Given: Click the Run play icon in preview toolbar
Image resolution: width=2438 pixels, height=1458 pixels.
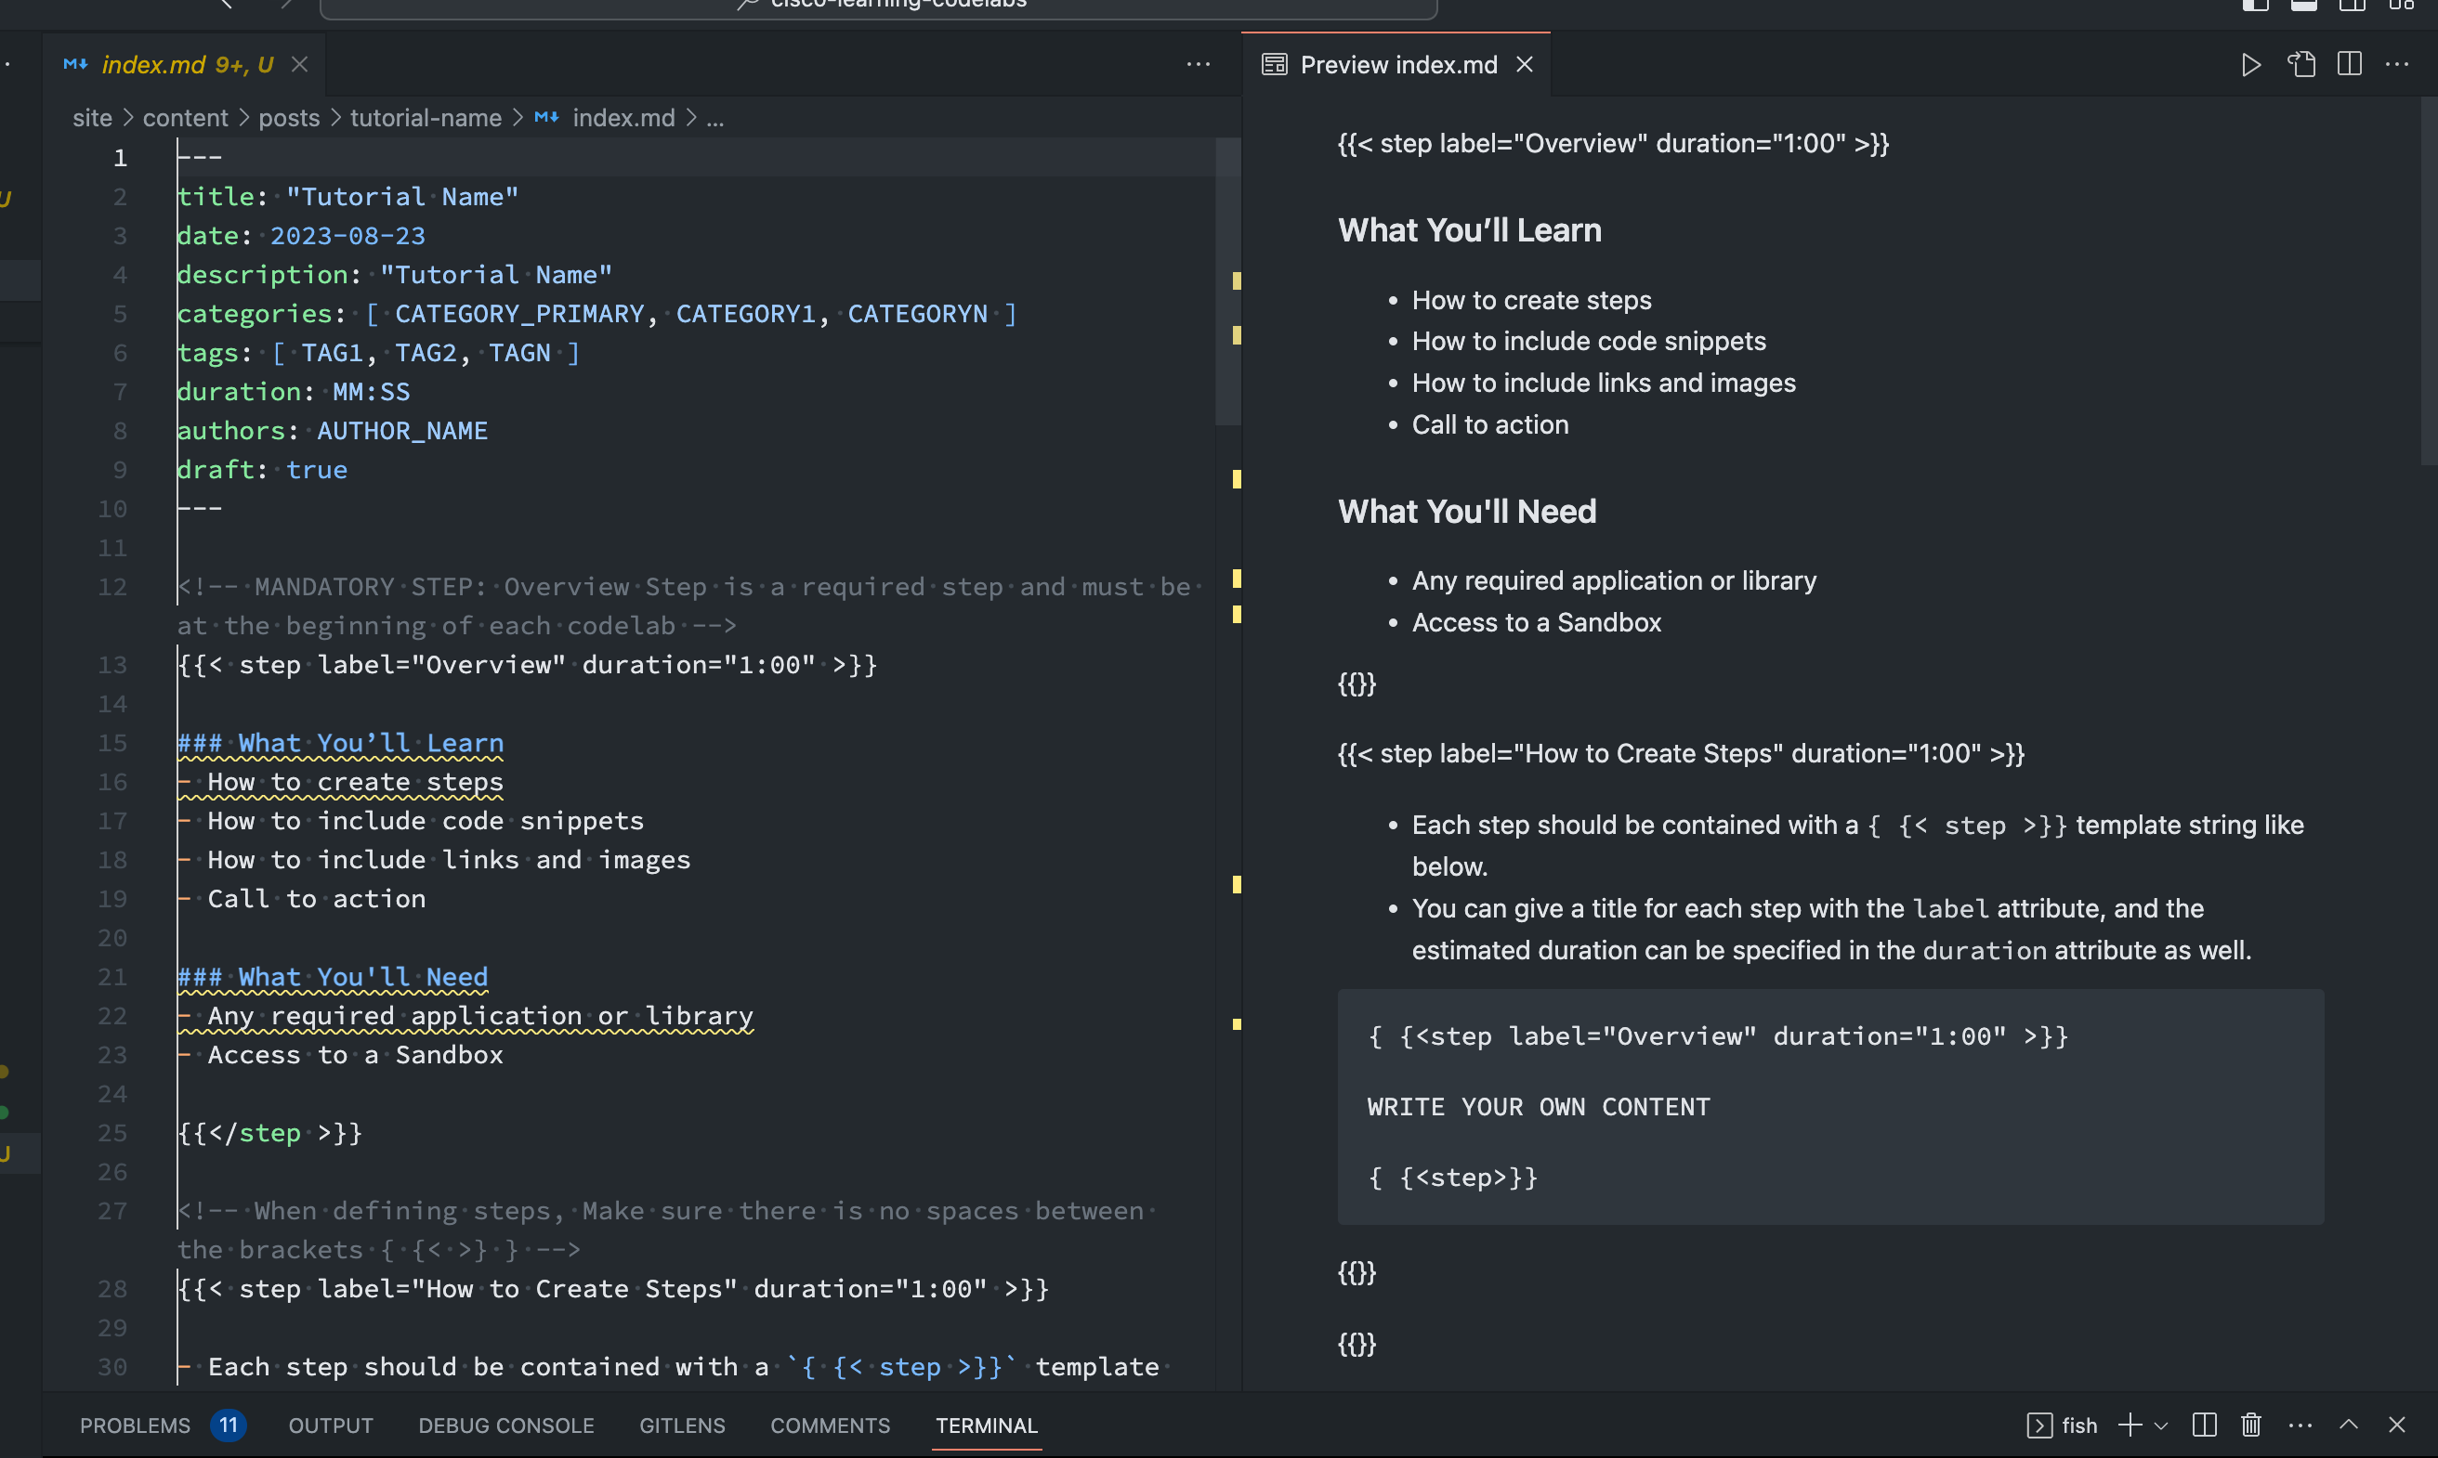Looking at the screenshot, I should coord(2250,65).
